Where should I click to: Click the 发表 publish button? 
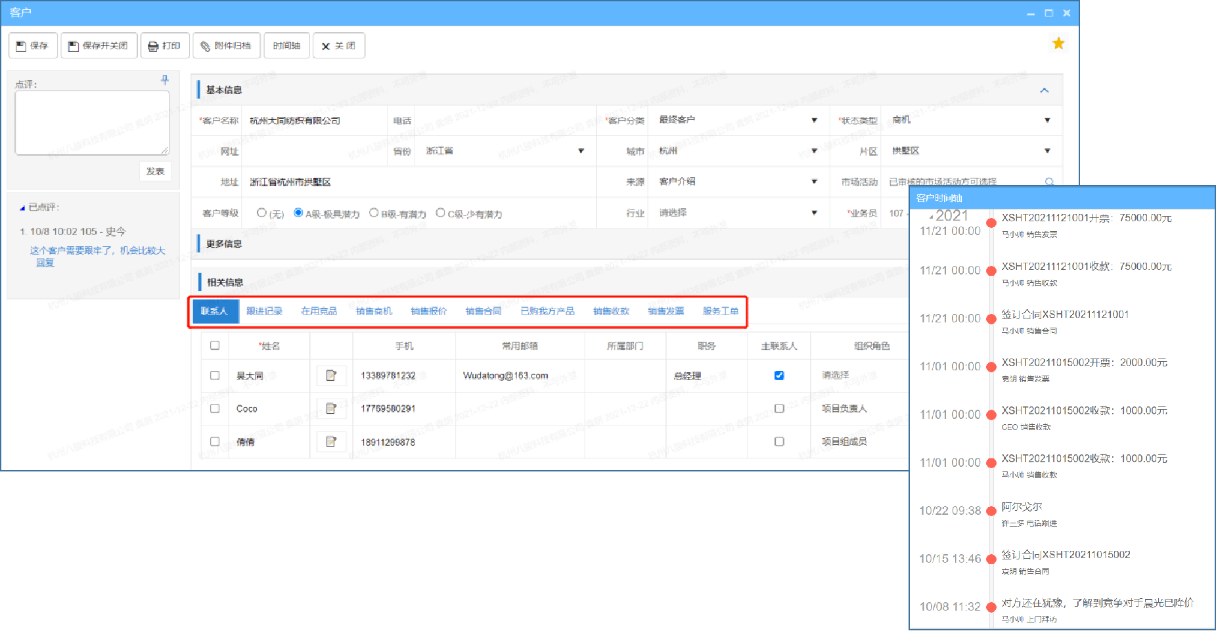pyautogui.click(x=155, y=170)
